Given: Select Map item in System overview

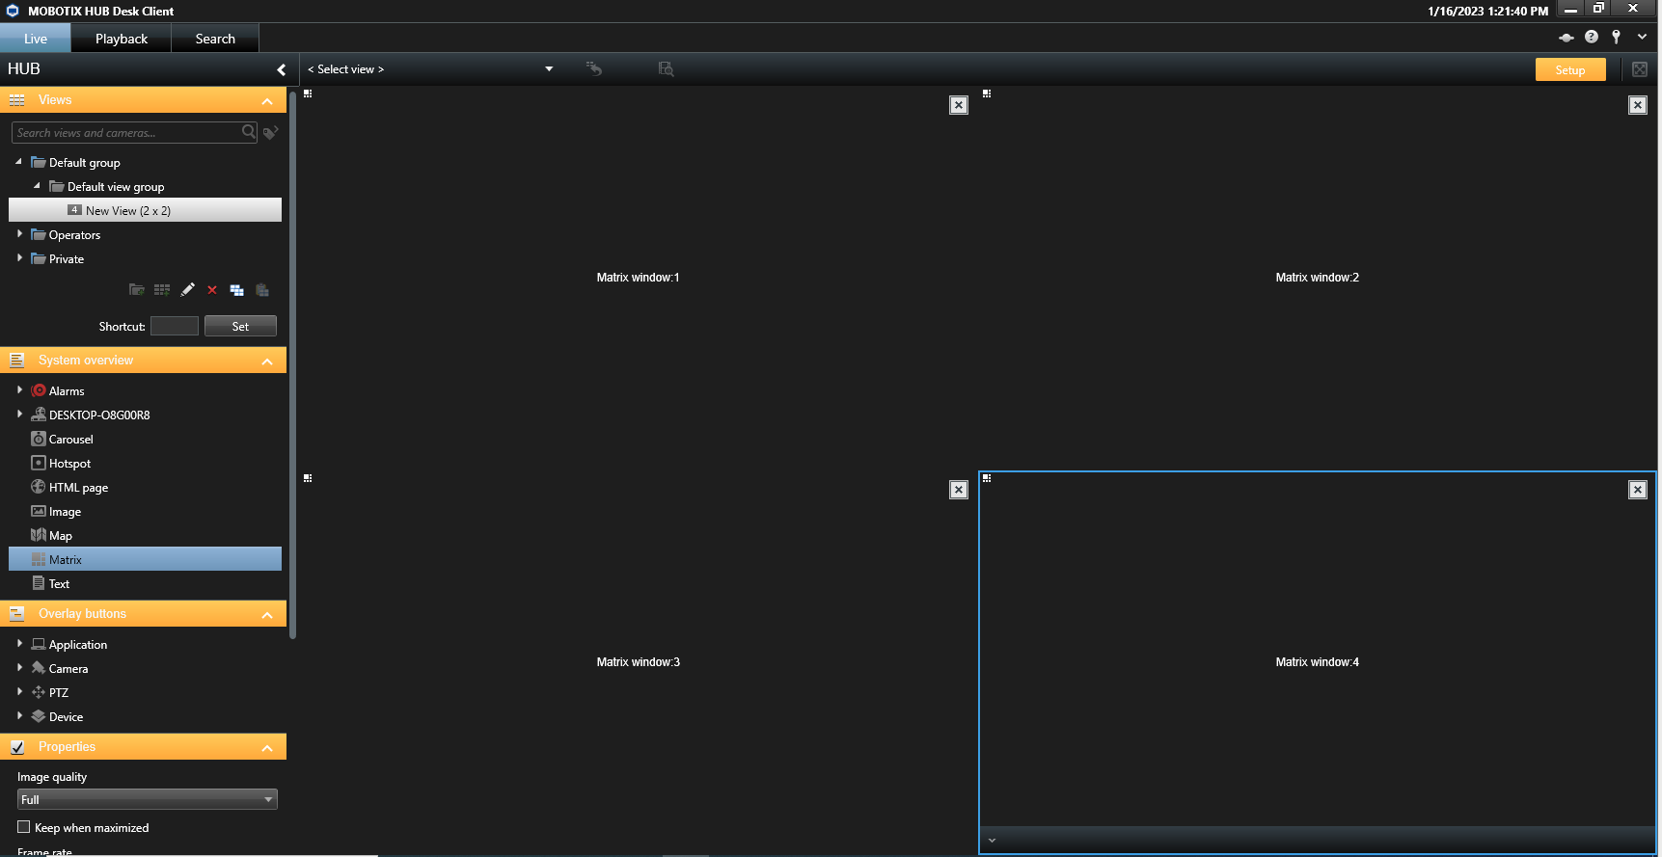Looking at the screenshot, I should point(51,536).
